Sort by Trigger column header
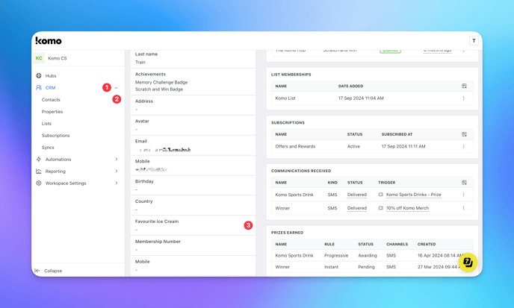This screenshot has width=514, height=308. (x=387, y=183)
